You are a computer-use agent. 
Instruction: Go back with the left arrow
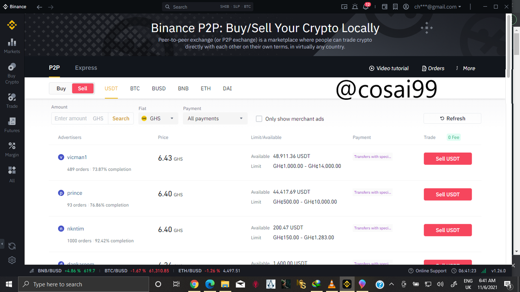[39, 7]
